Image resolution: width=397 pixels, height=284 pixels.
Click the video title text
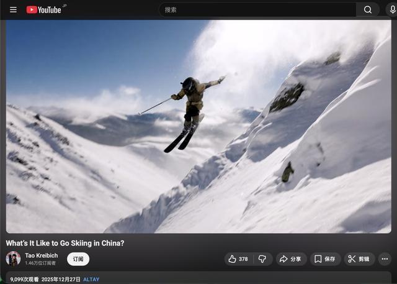[x=65, y=243]
